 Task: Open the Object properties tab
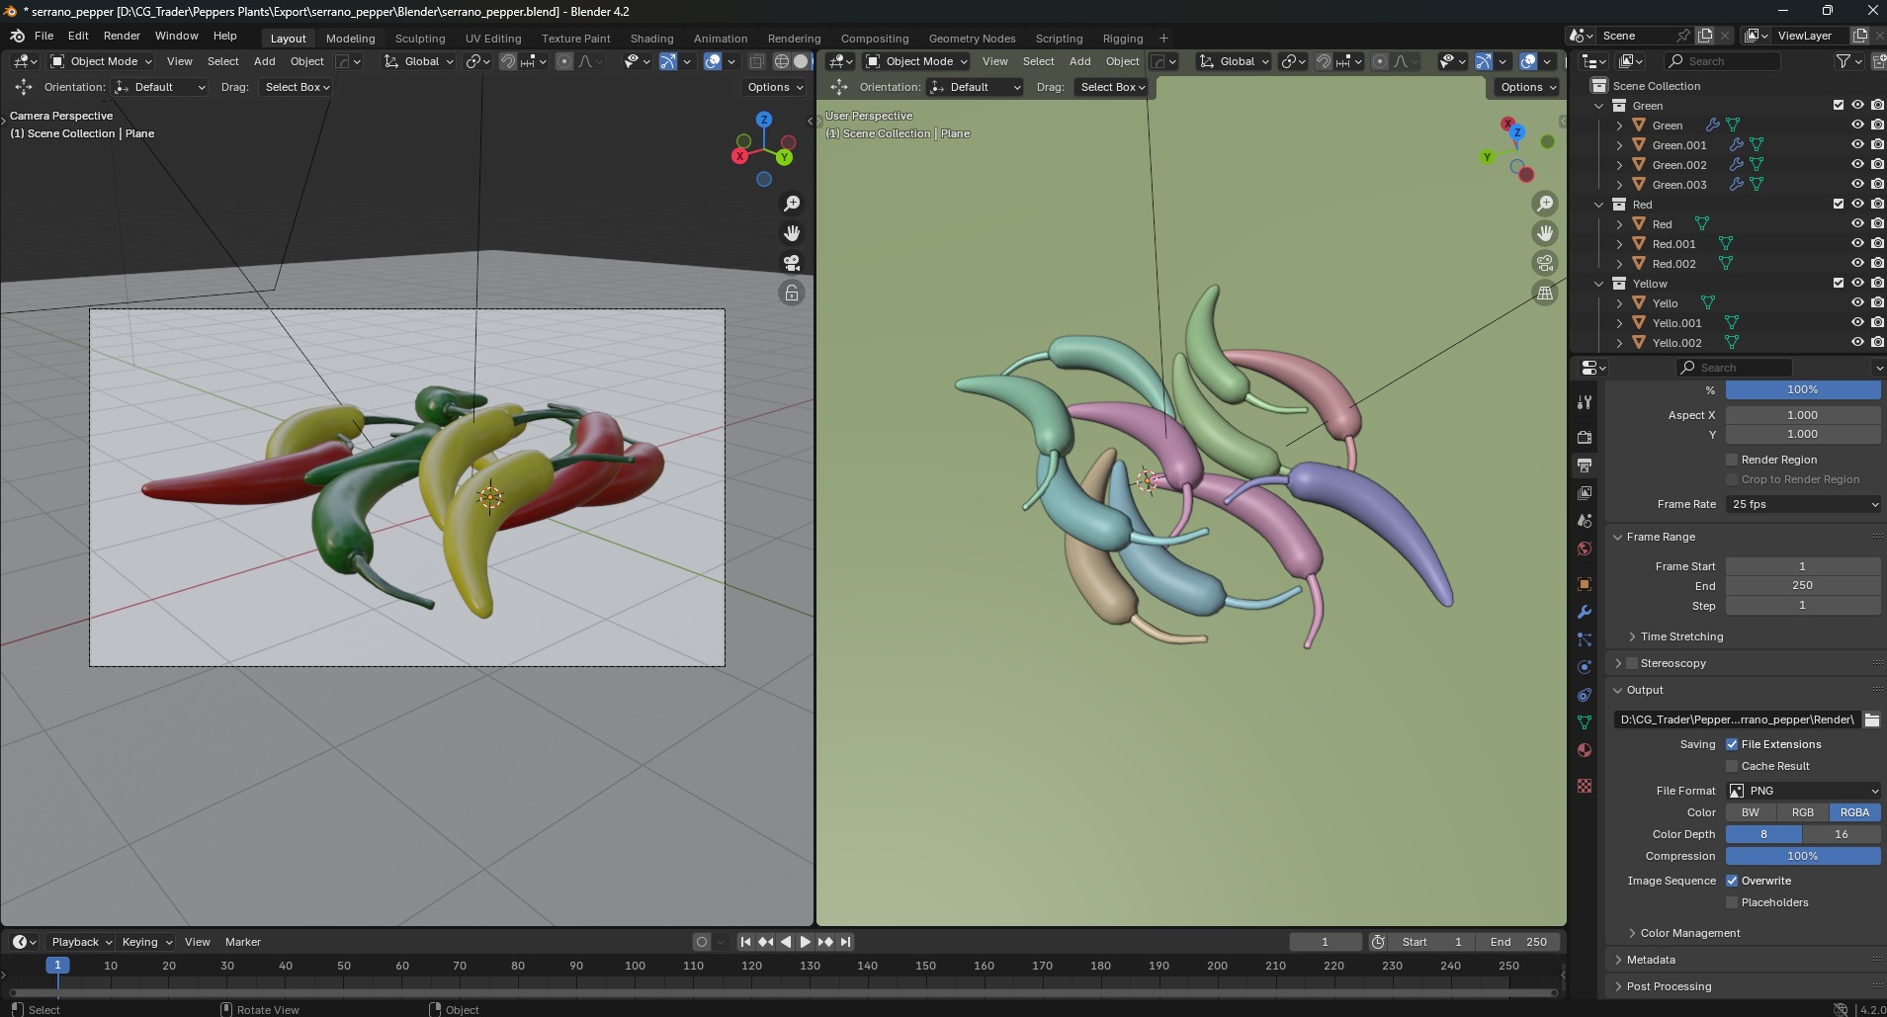[x=1585, y=583]
